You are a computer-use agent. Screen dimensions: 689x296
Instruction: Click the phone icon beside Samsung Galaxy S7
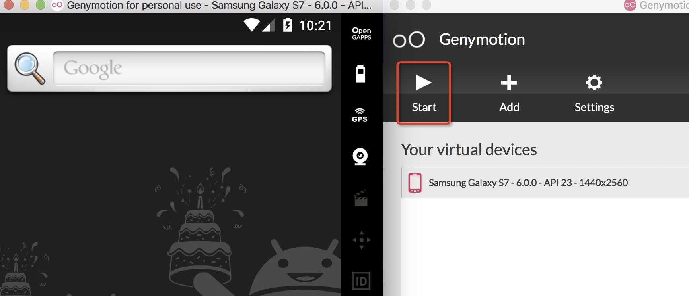click(x=415, y=183)
